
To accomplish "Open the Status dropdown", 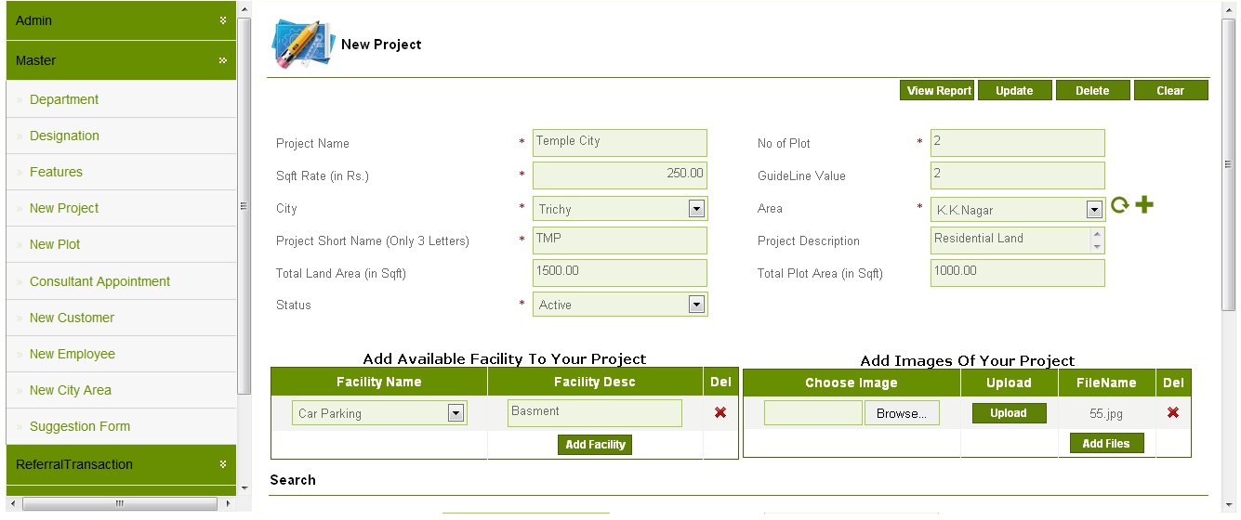I will (696, 305).
